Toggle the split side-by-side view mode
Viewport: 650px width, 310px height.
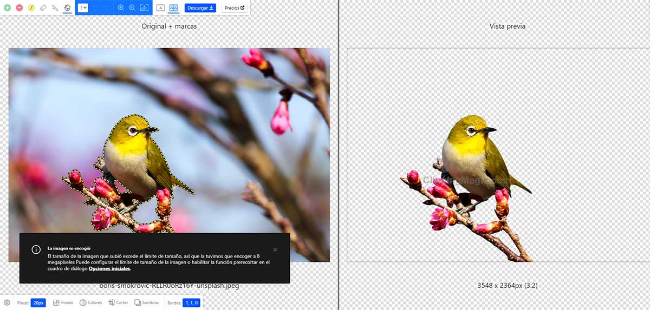(x=173, y=8)
